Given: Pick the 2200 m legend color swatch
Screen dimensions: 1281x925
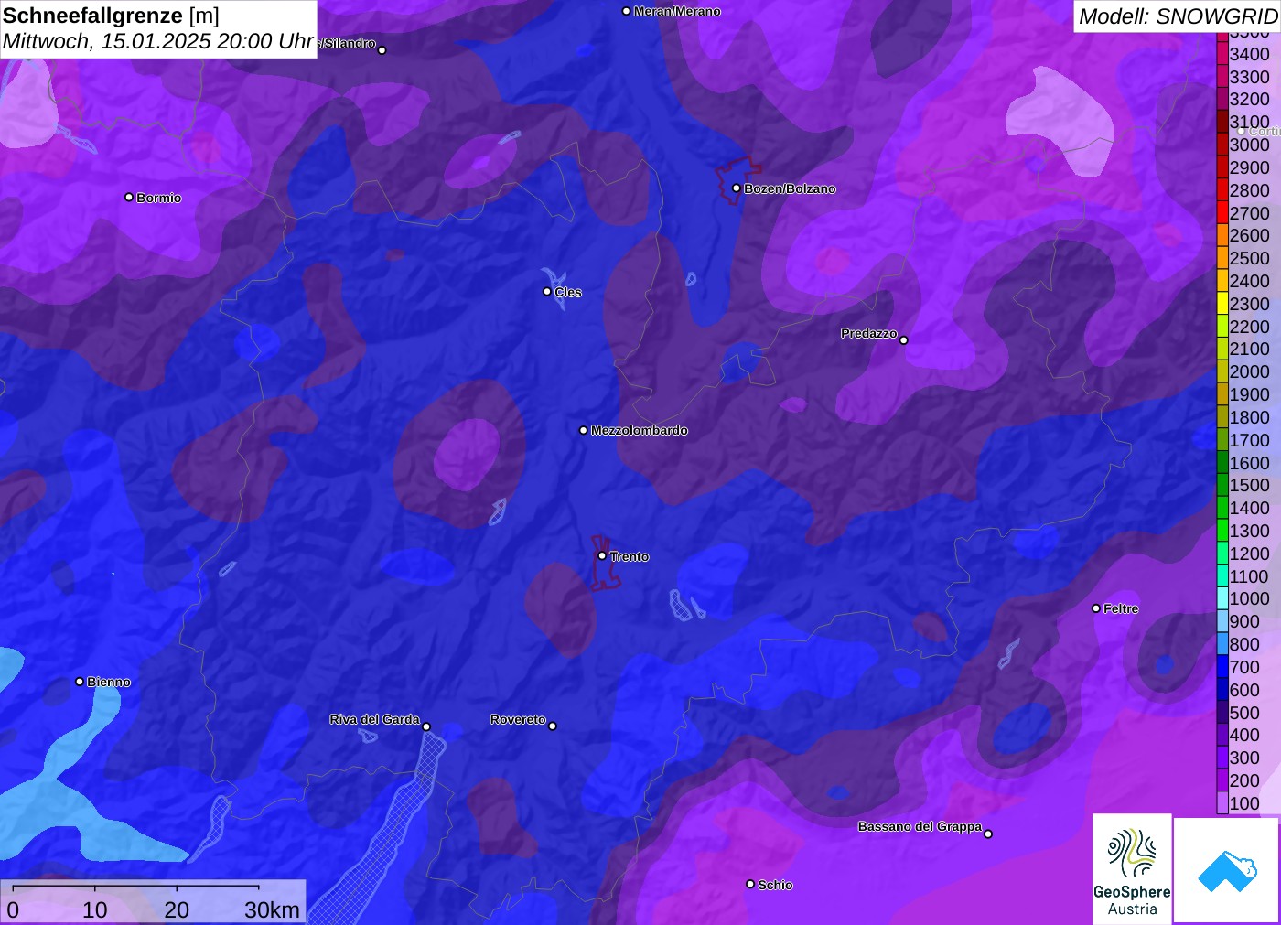Looking at the screenshot, I should 1222,327.
